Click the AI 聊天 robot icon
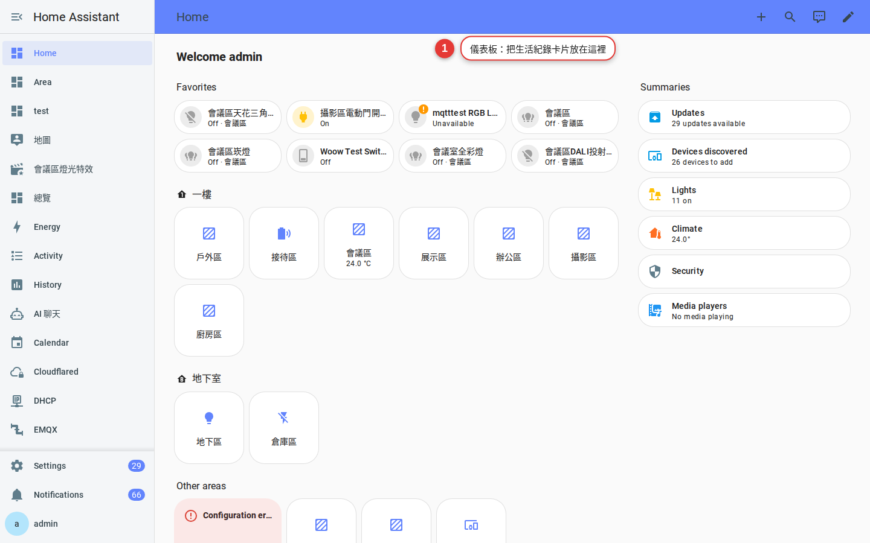Viewport: 870px width, 543px height. tap(17, 314)
